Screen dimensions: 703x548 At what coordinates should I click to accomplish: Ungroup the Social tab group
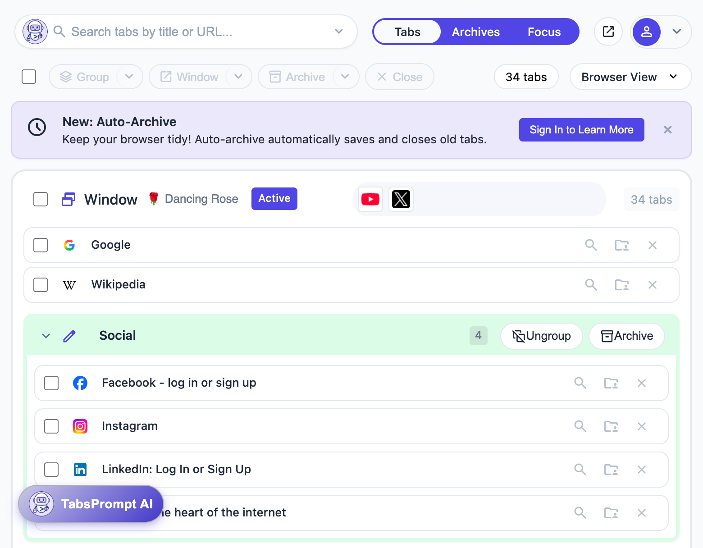541,336
